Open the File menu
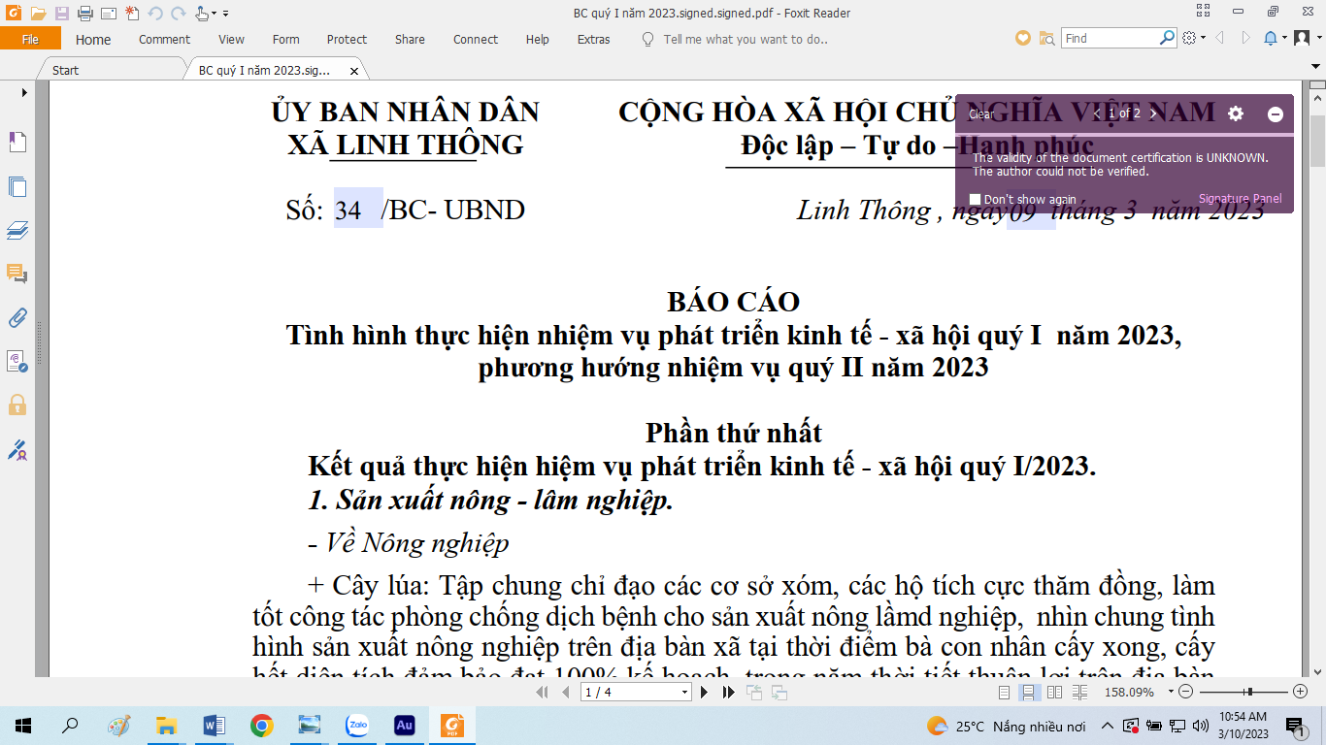 click(30, 39)
